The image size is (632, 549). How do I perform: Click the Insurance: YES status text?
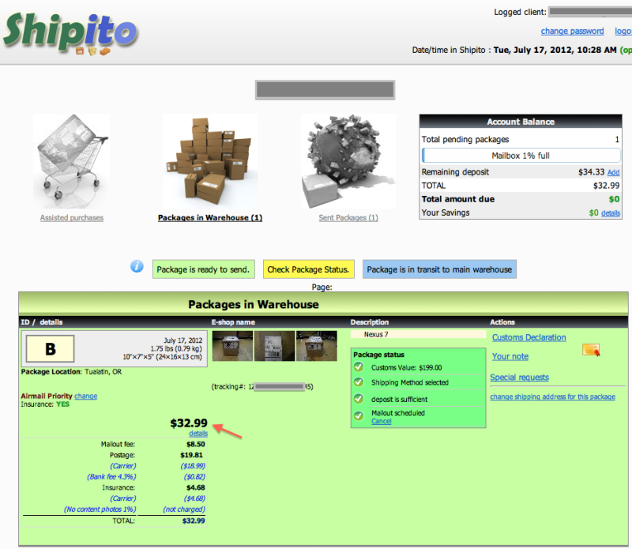point(45,404)
